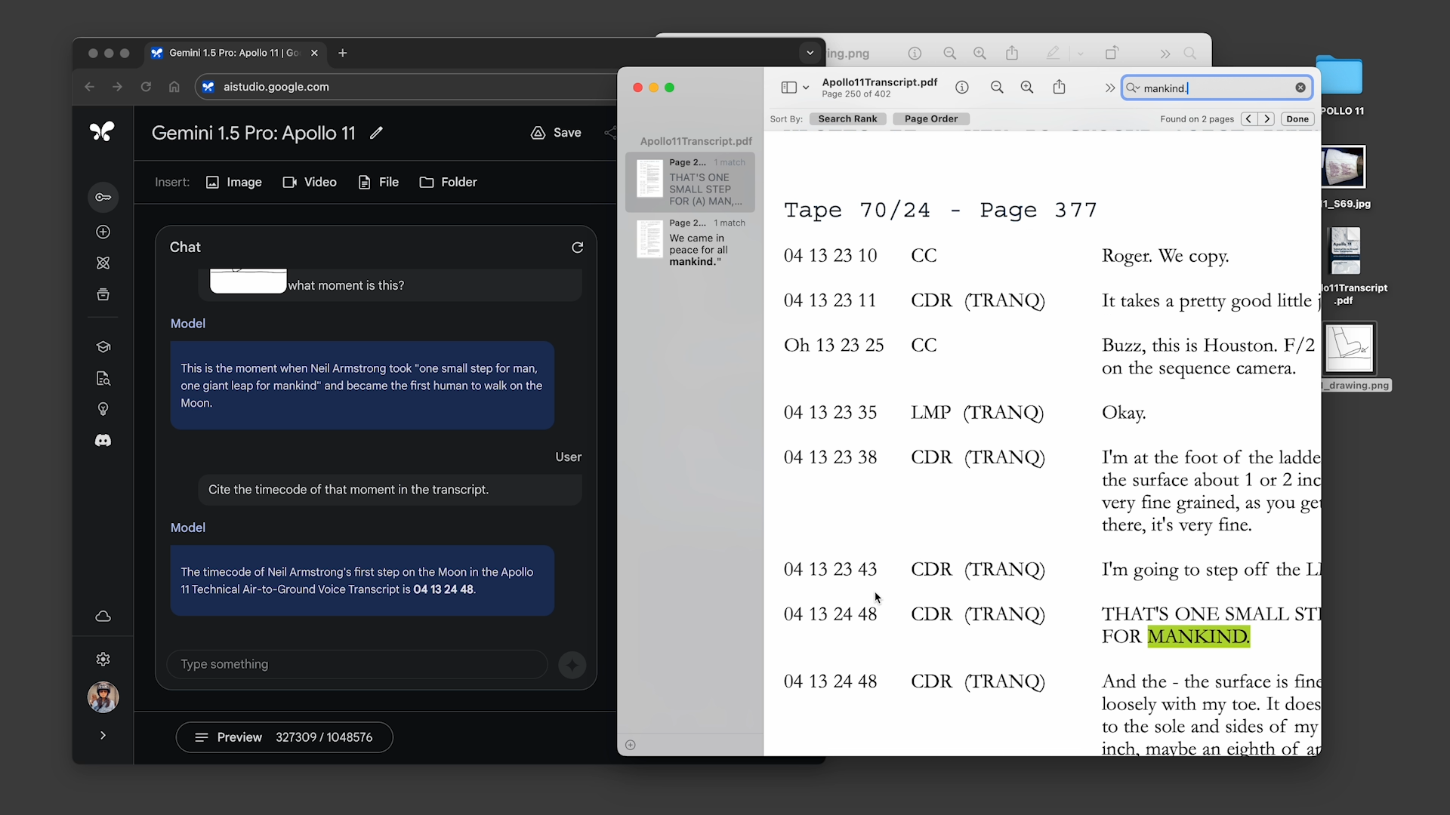Click the mankind search input field in PDF
Viewport: 1450px width, 815px height.
tap(1217, 88)
